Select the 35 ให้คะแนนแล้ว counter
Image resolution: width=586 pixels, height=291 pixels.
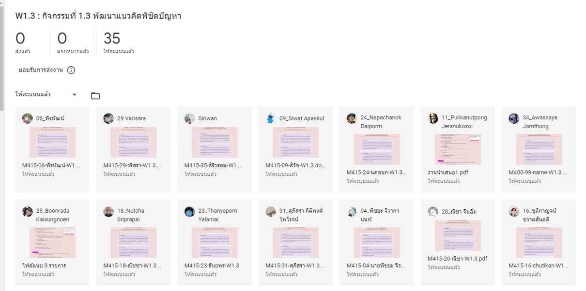coord(112,39)
